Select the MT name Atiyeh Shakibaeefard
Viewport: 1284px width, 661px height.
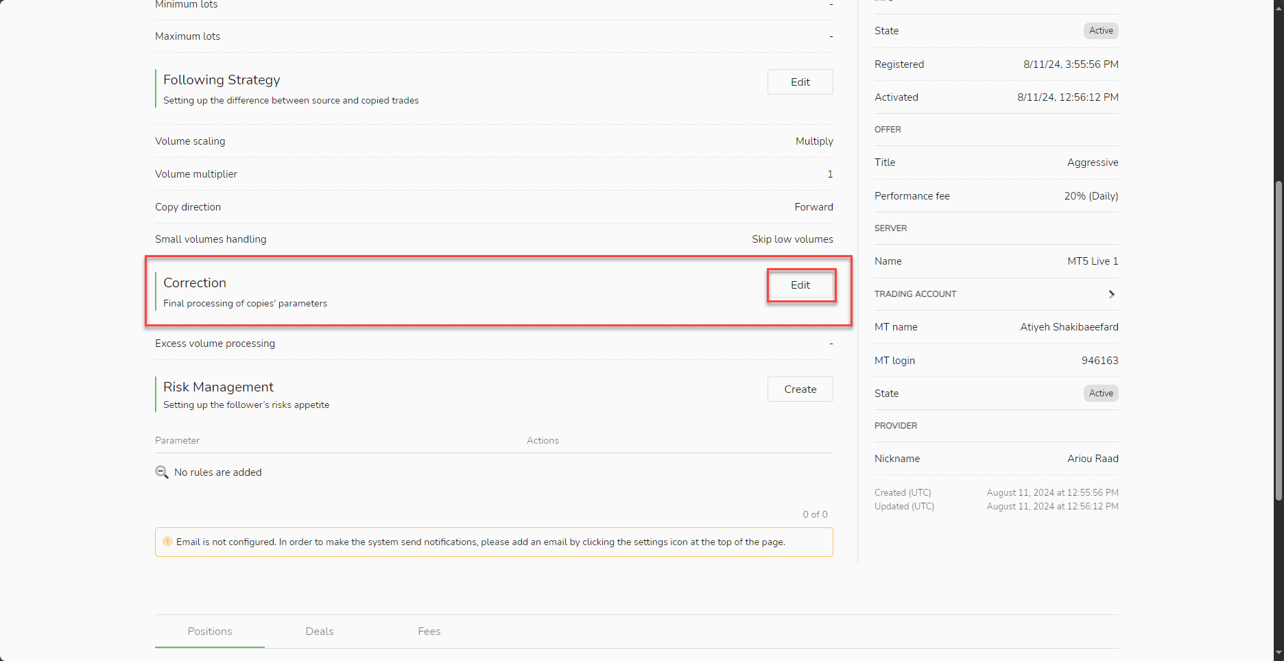pos(1069,327)
